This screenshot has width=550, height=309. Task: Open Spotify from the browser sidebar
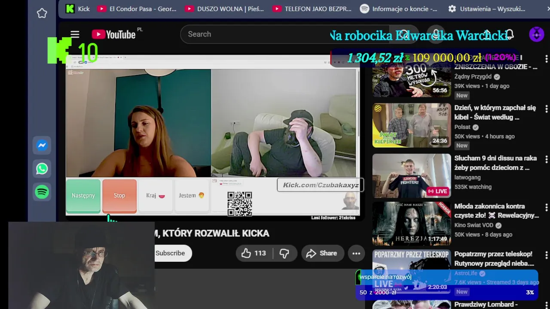click(42, 192)
